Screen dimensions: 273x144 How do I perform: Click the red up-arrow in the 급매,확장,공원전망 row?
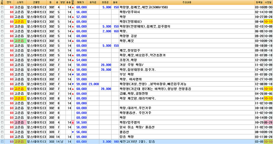click(x=73, y=94)
